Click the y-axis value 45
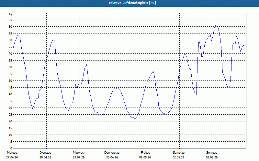 [x=10, y=87]
